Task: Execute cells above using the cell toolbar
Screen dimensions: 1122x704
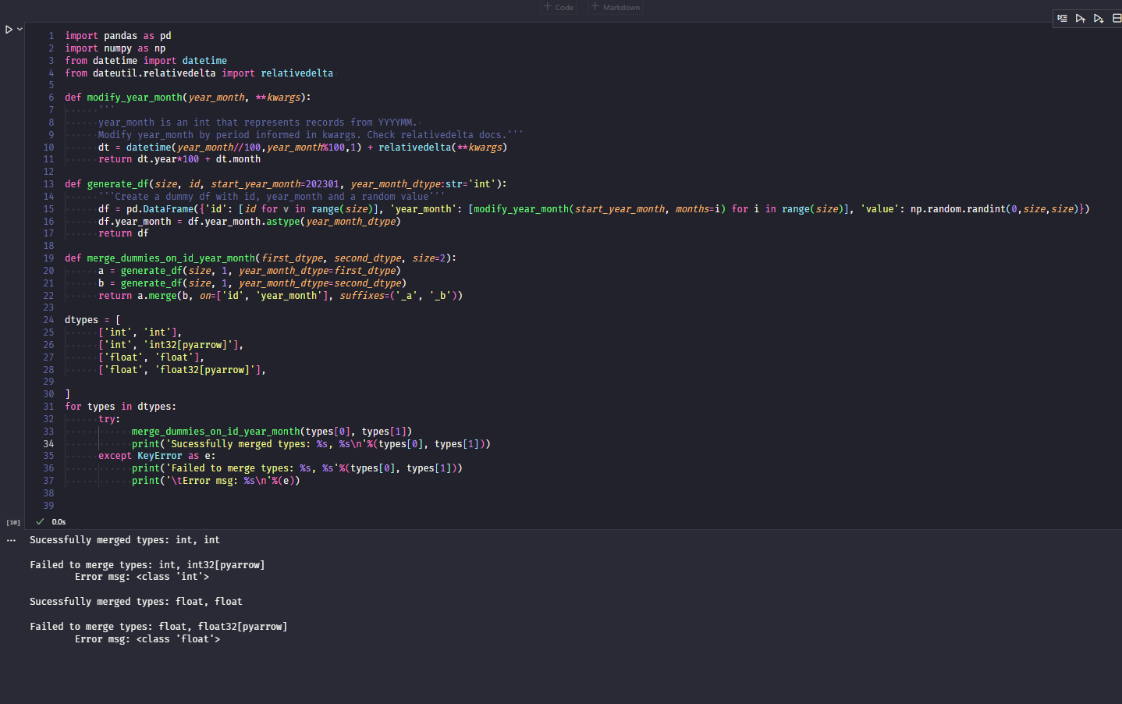Action: pyautogui.click(x=1080, y=18)
